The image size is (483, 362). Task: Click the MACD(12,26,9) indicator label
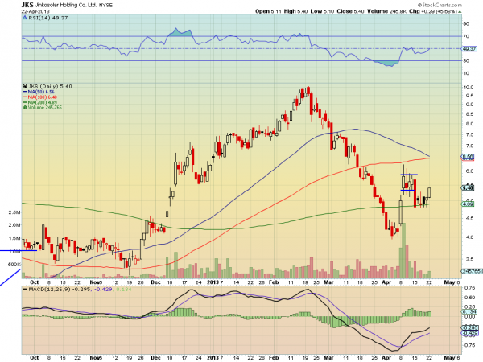tap(49, 290)
